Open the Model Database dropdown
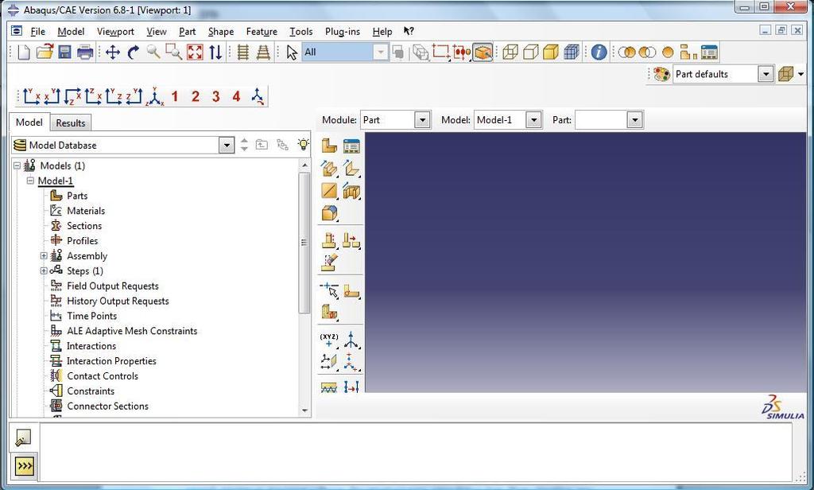 point(227,145)
